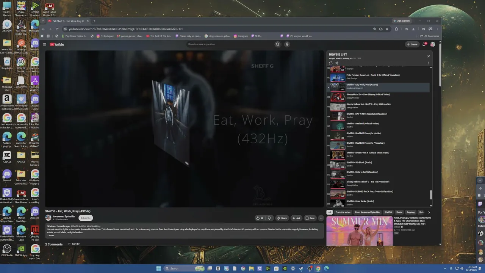Select the 'Beats' filter chip
Image resolution: width=485 pixels, height=273 pixels.
[399, 212]
